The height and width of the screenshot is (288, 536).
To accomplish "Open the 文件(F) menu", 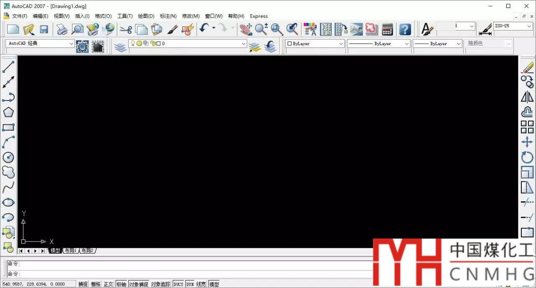I will pos(19,16).
